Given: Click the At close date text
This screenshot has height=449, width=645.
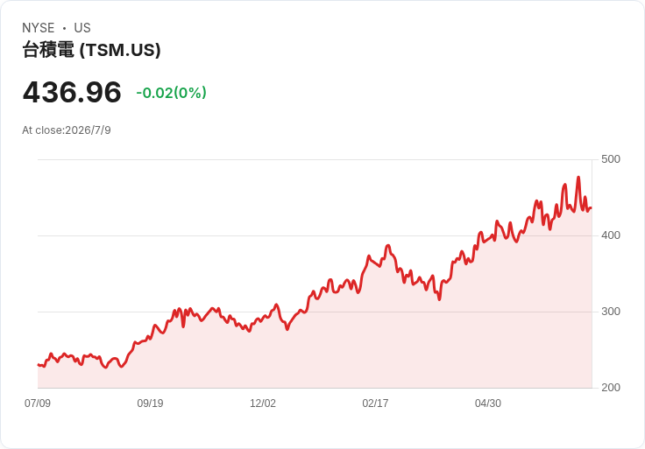Looking at the screenshot, I should pos(67,130).
